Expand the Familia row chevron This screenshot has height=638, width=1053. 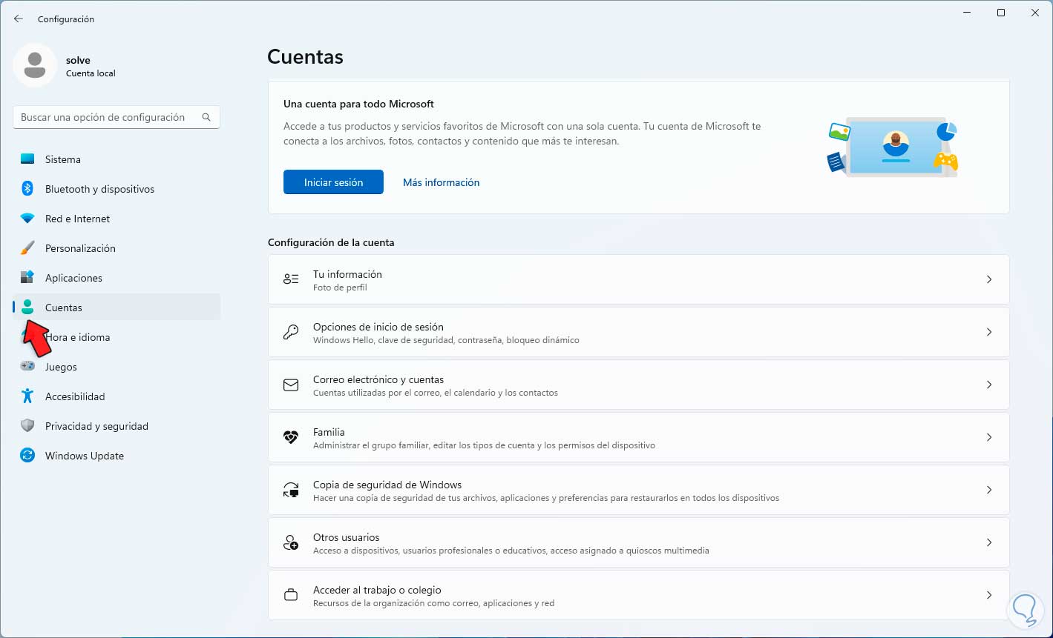(989, 437)
